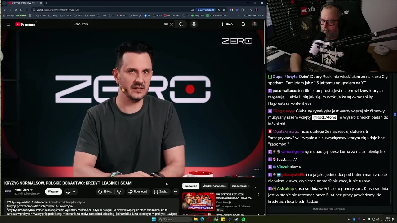Open Microsoft Edge from taskbar

pos(202,219)
